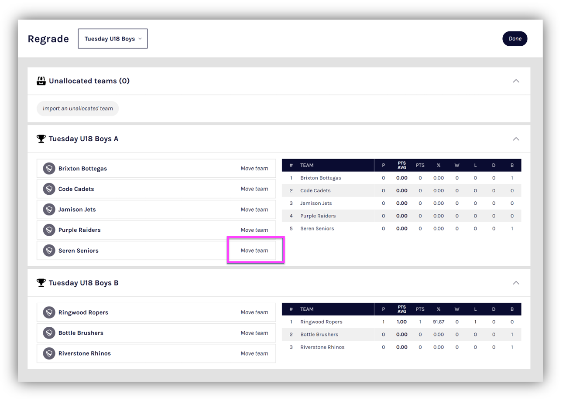Click Move team for Bottle Brushers
Screen dimensions: 566x400
tap(254, 333)
